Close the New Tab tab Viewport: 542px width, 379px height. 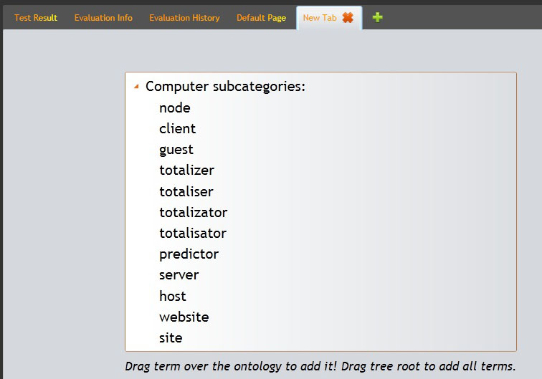(348, 18)
